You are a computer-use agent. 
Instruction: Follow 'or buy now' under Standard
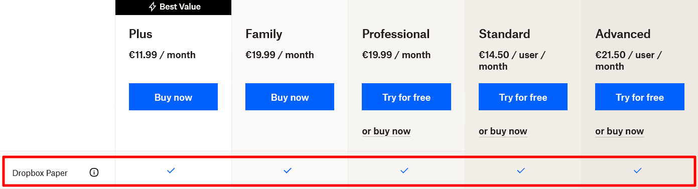(503, 131)
